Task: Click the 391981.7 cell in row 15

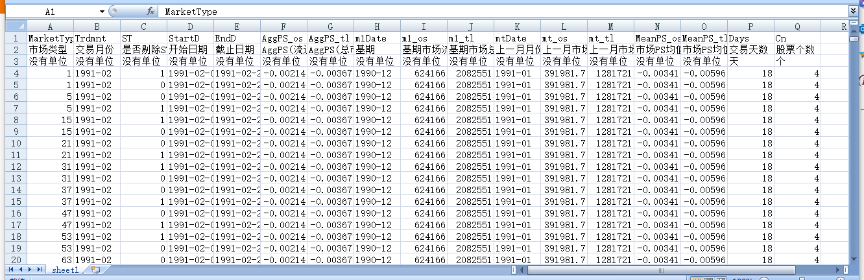Action: coord(564,202)
